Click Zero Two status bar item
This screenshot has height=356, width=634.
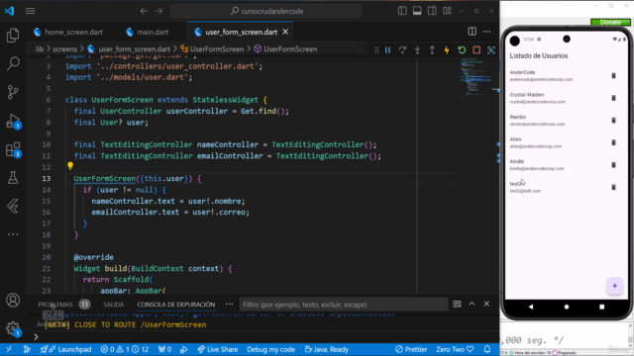coord(455,349)
